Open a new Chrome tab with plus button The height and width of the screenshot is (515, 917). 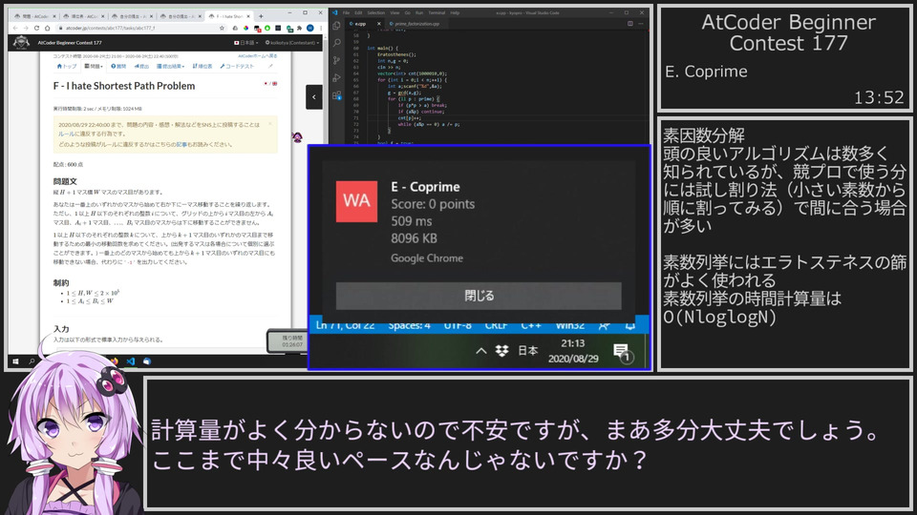coord(261,16)
